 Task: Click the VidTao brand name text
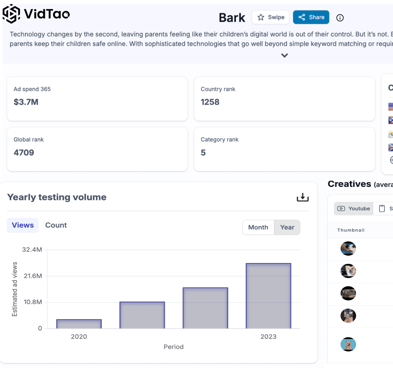[47, 14]
